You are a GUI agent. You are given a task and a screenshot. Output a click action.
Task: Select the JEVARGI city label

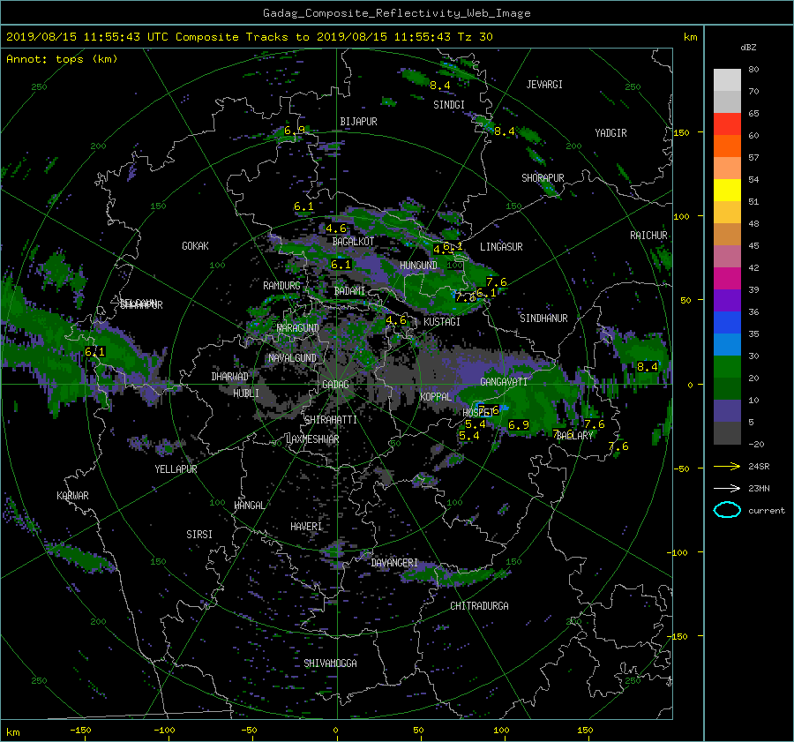tap(544, 85)
